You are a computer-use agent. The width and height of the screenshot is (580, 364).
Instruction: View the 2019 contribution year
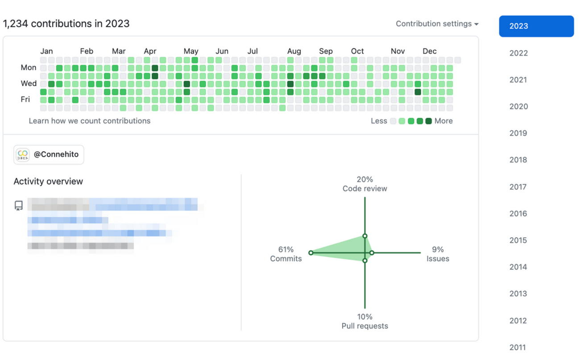pos(518,133)
